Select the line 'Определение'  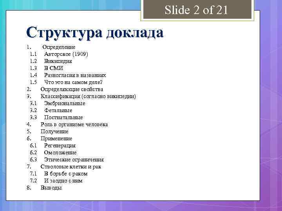coord(59,47)
